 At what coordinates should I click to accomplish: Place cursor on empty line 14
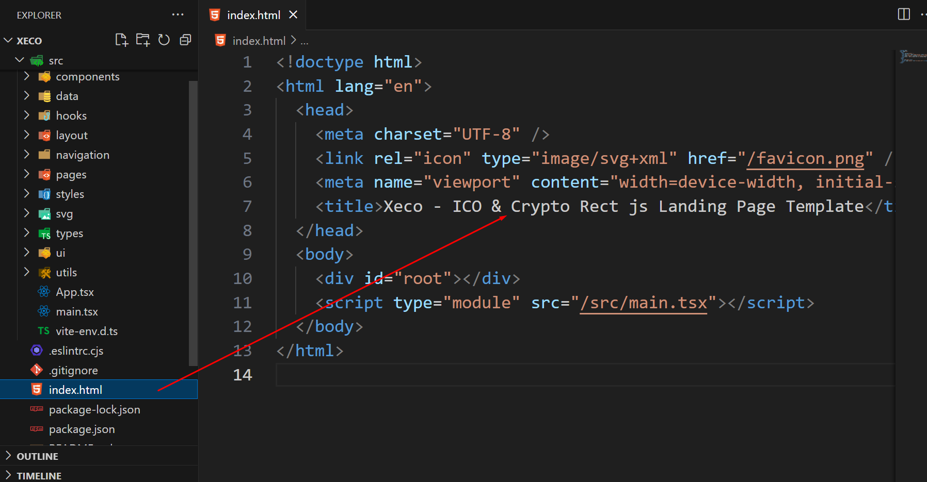click(x=585, y=375)
